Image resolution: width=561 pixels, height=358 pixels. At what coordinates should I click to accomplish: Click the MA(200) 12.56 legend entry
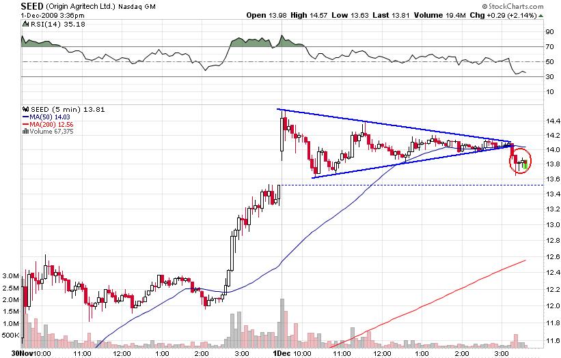pyautogui.click(x=48, y=125)
